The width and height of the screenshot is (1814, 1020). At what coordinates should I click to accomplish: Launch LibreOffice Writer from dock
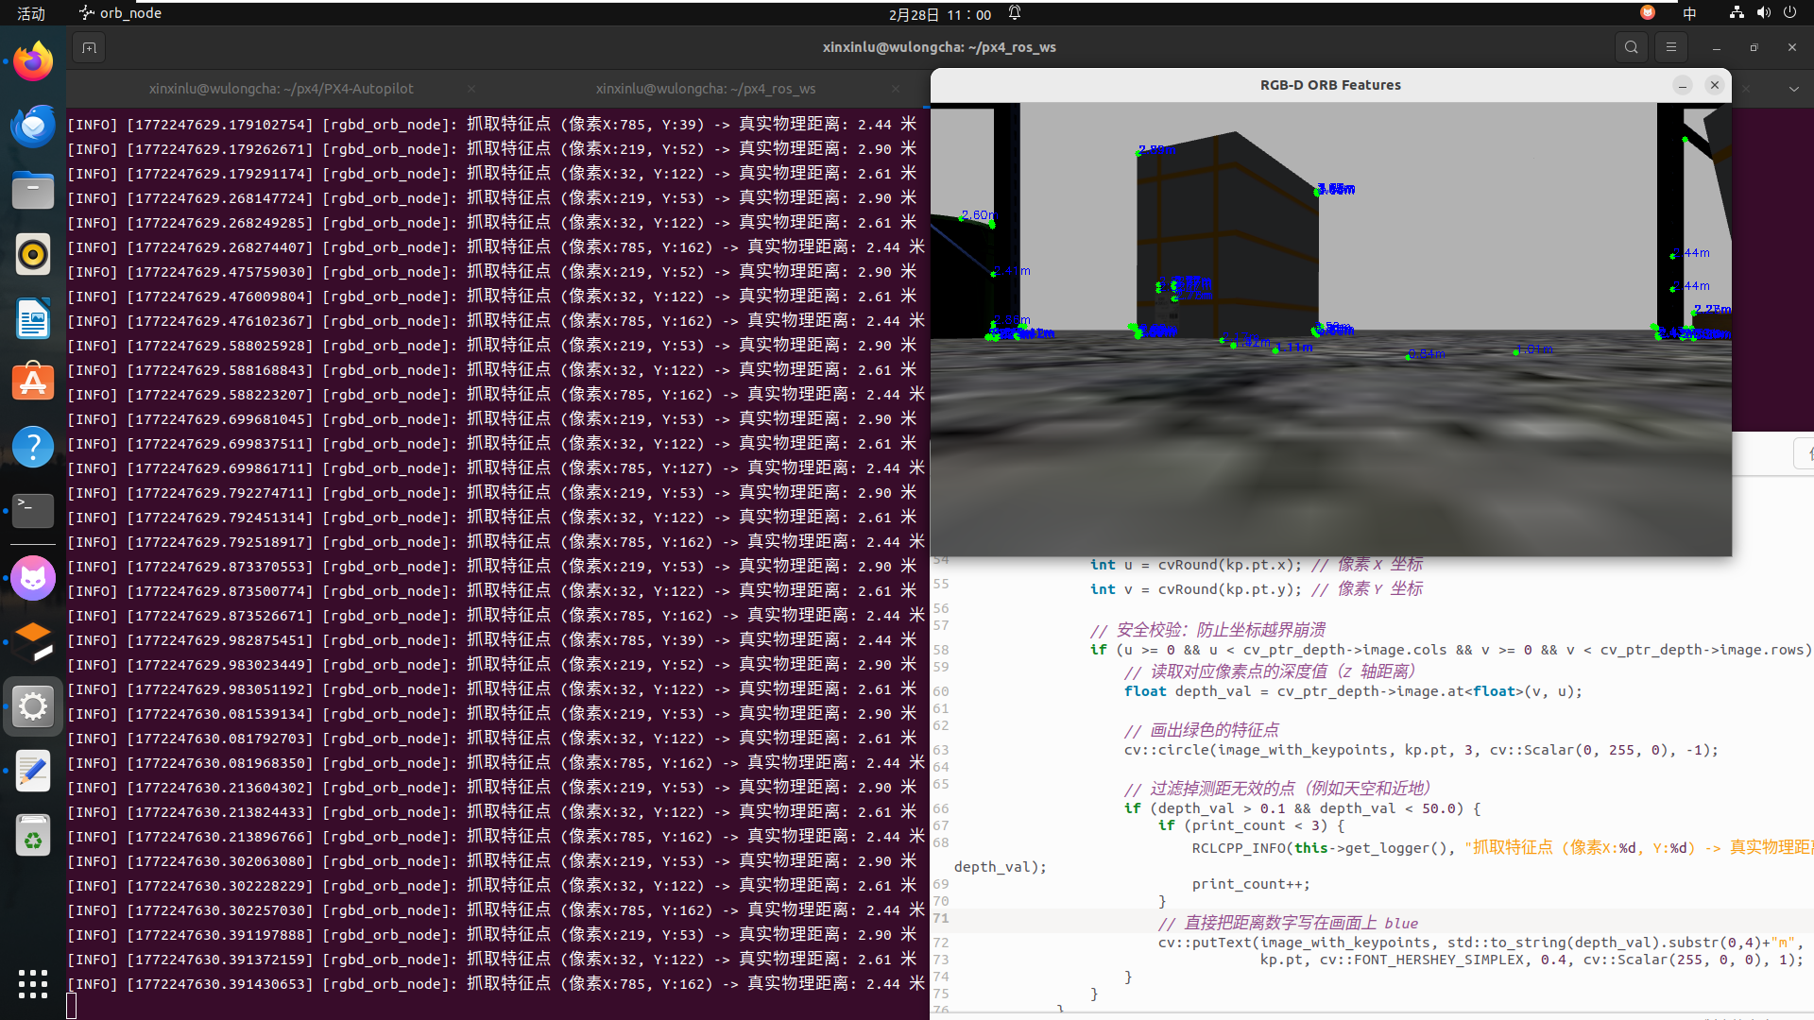tap(33, 319)
